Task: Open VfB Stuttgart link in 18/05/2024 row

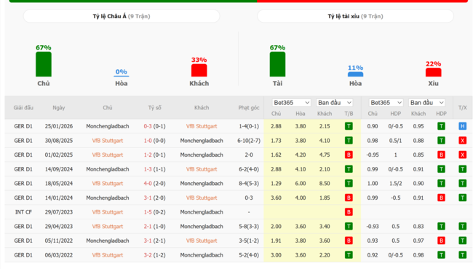Action: point(108,184)
